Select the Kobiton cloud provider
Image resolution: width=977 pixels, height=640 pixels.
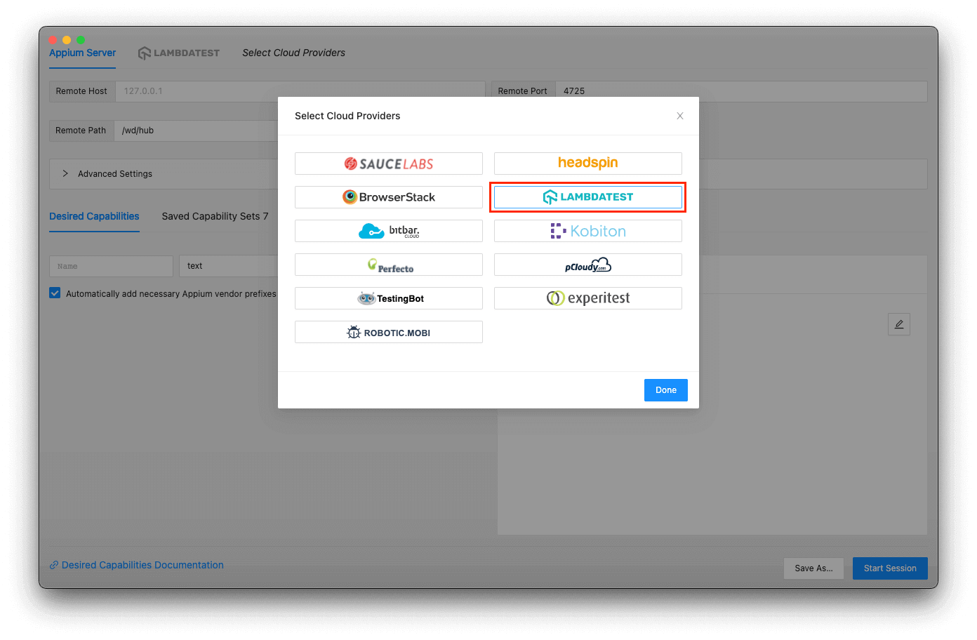(x=587, y=231)
